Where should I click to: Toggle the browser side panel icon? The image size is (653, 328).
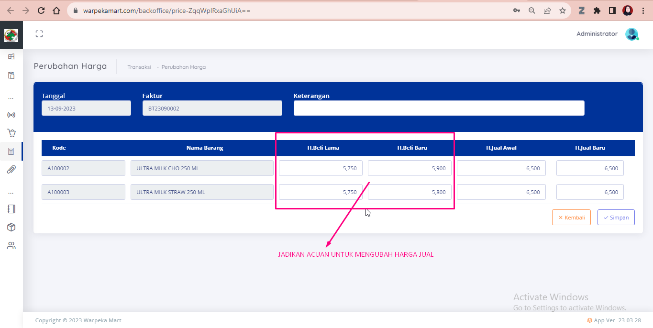click(612, 11)
